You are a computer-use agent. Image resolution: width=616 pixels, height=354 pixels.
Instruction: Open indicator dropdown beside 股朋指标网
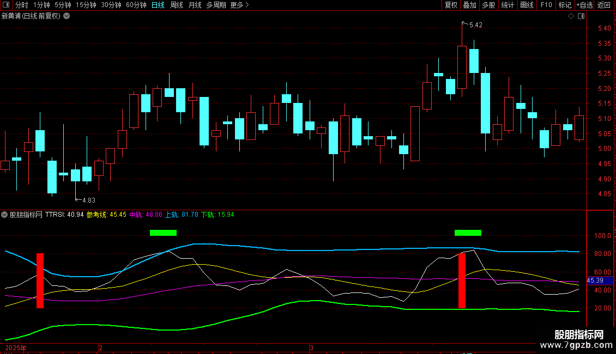coord(4,215)
